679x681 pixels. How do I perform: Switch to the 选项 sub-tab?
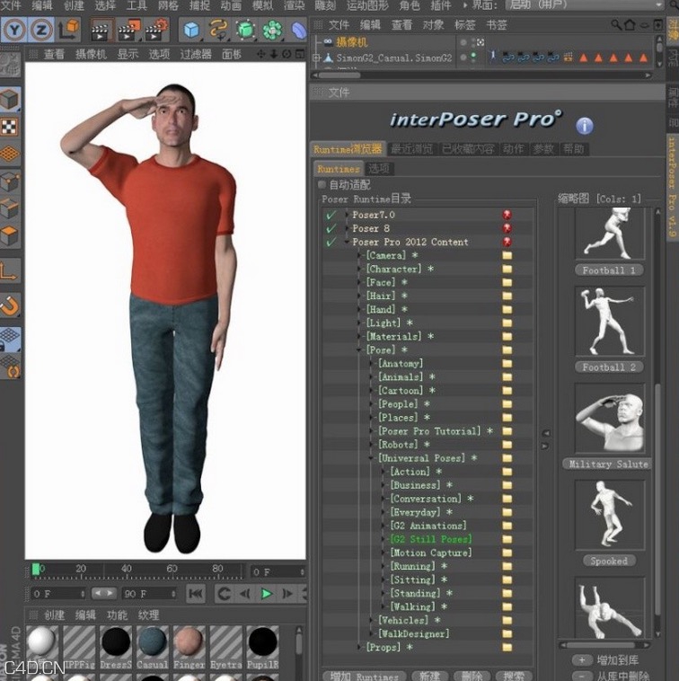(x=378, y=169)
